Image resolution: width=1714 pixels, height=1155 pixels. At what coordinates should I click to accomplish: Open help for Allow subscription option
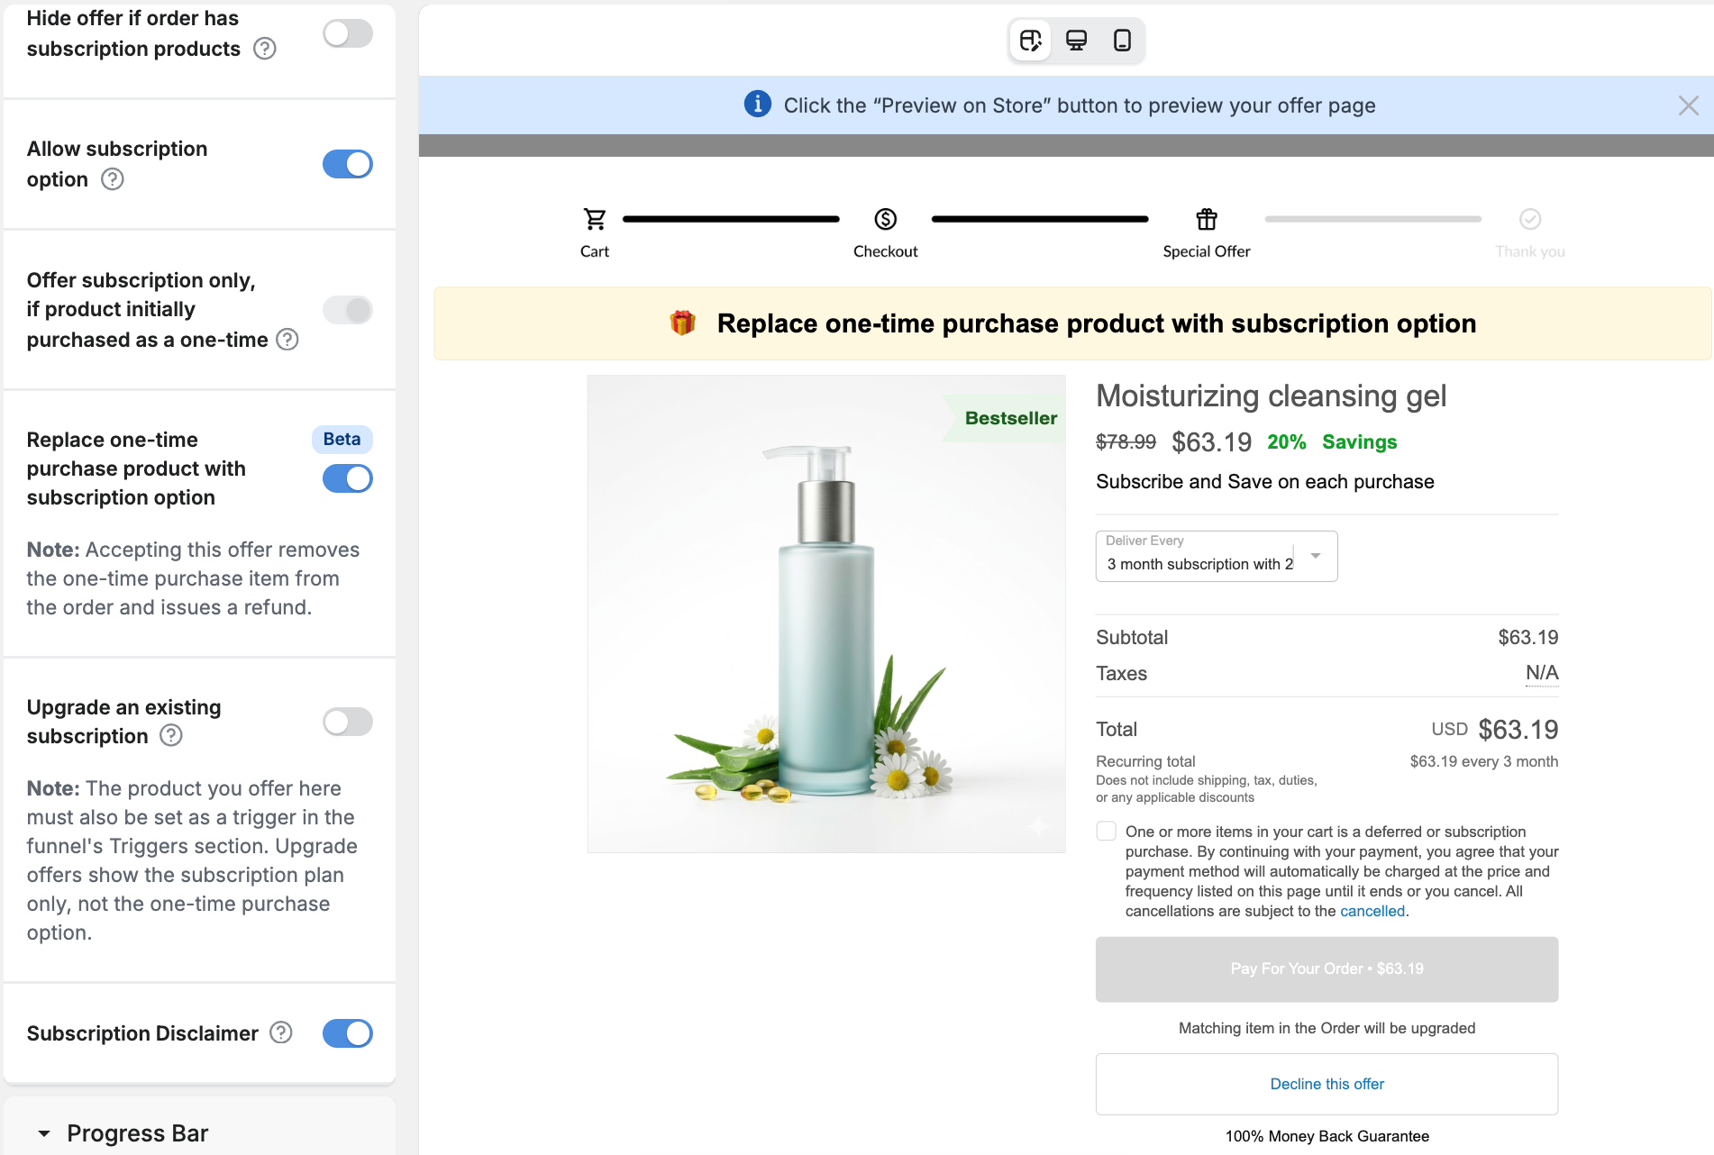coord(113,179)
